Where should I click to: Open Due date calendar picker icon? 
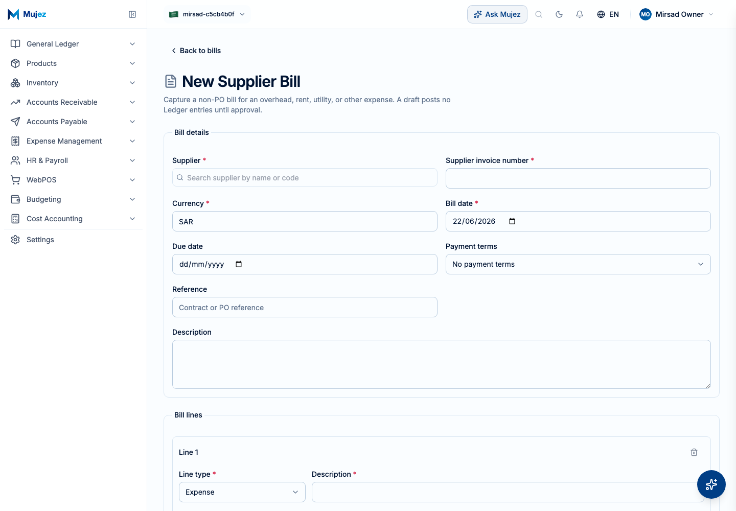239,264
